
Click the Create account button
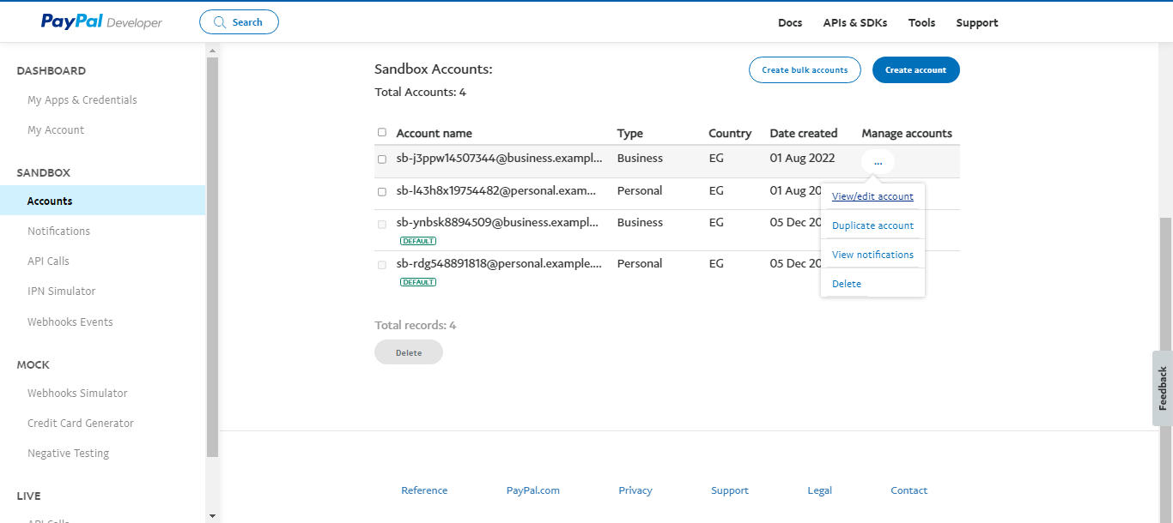pyautogui.click(x=915, y=70)
